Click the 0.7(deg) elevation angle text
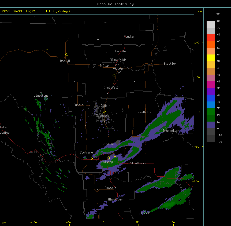This screenshot has height=226, width=231. click(62, 11)
